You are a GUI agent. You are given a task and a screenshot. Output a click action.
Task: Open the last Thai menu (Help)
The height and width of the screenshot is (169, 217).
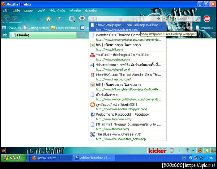(x=91, y=10)
